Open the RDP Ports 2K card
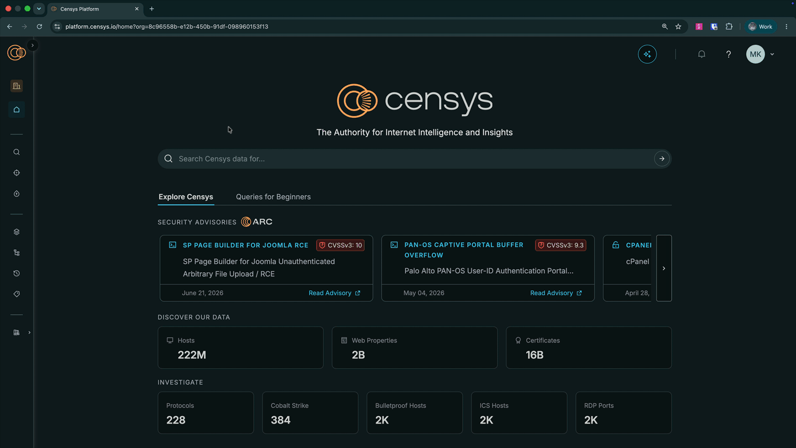Screen dimensions: 796x448 pyautogui.click(x=624, y=413)
